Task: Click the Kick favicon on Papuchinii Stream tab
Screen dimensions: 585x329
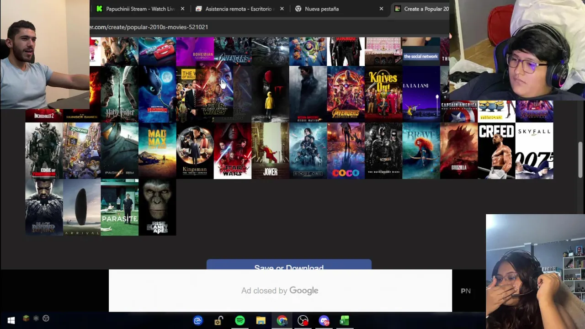Action: 99,9
